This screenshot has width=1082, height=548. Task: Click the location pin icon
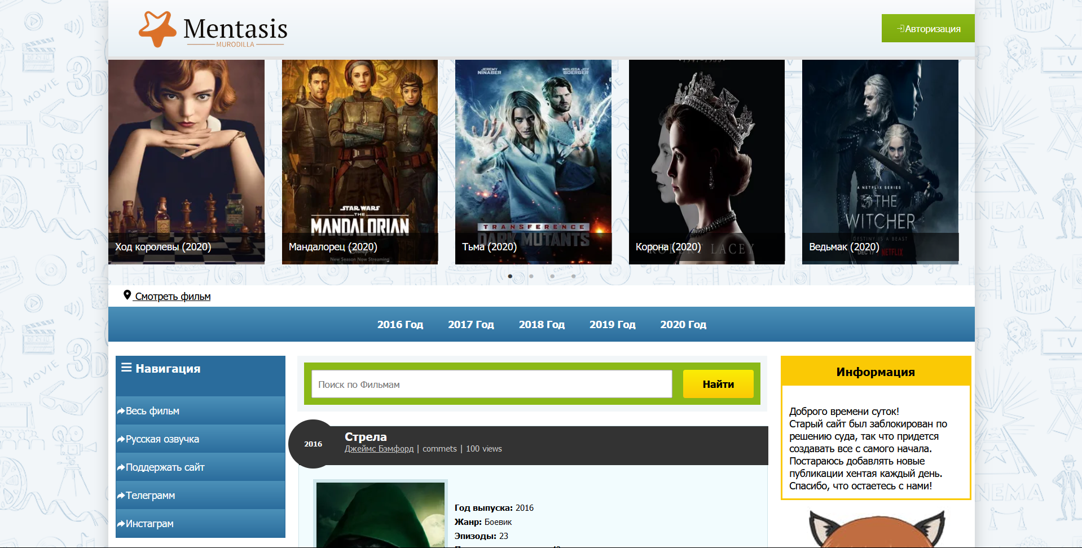point(127,295)
